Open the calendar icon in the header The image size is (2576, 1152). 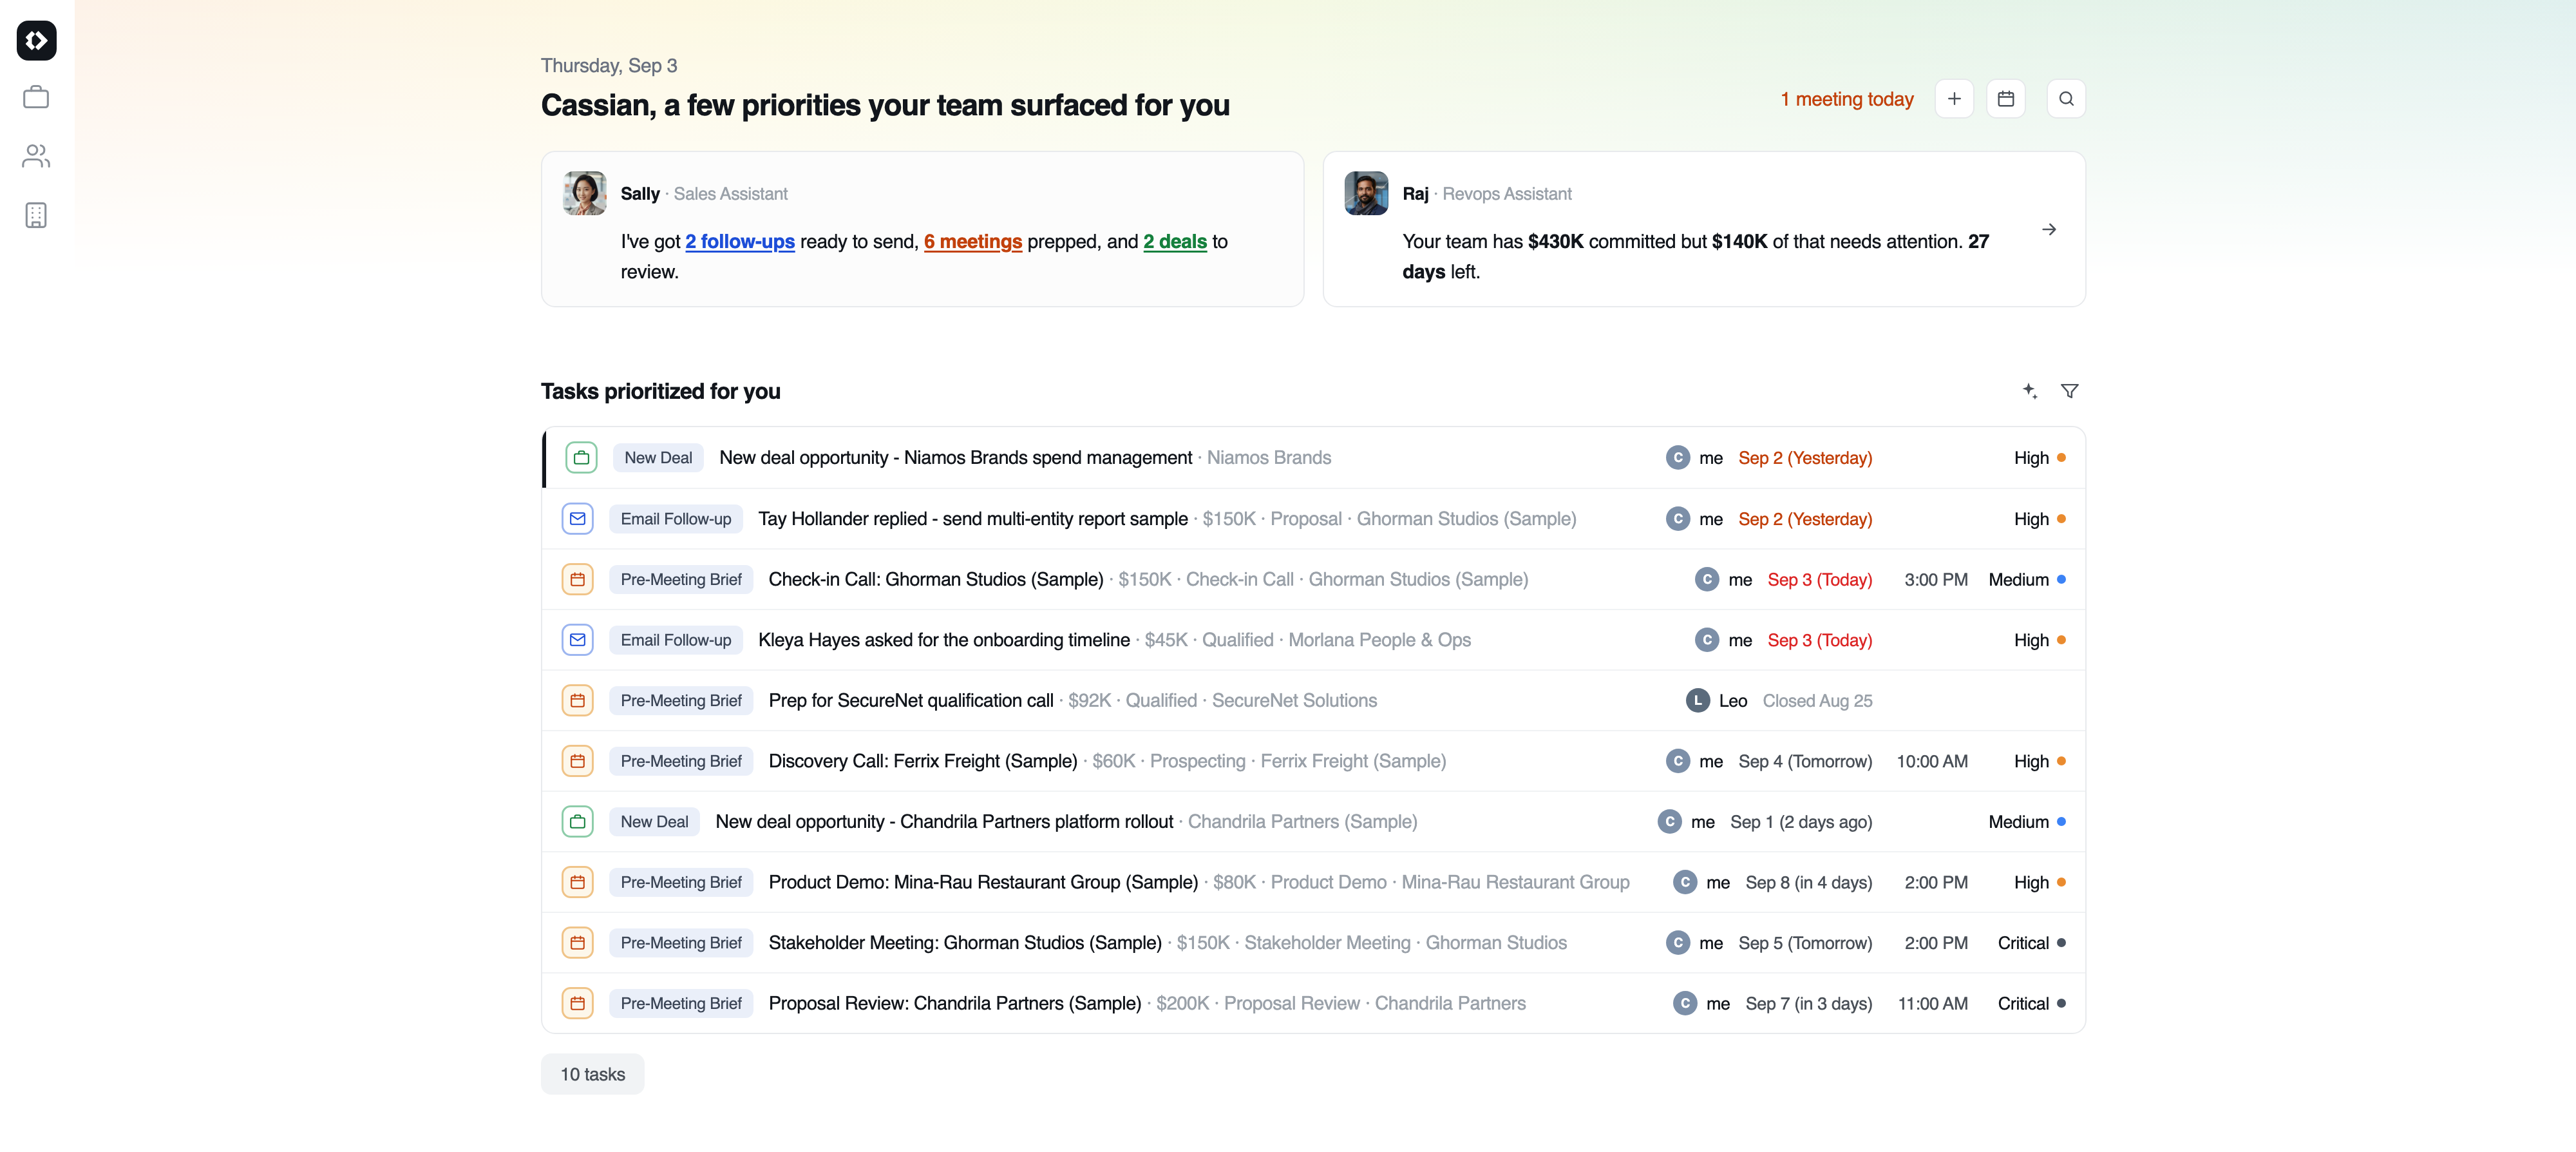(2005, 99)
